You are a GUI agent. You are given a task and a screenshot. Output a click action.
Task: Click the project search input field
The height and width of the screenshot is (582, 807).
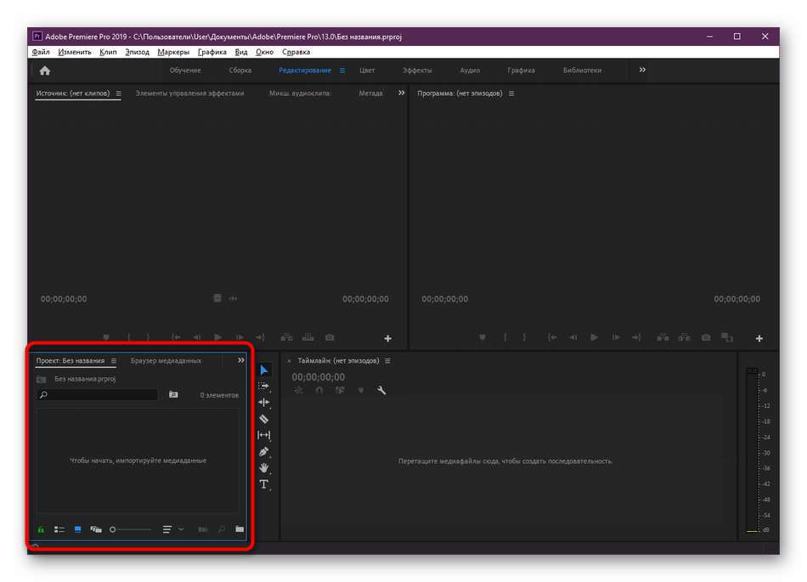(98, 395)
